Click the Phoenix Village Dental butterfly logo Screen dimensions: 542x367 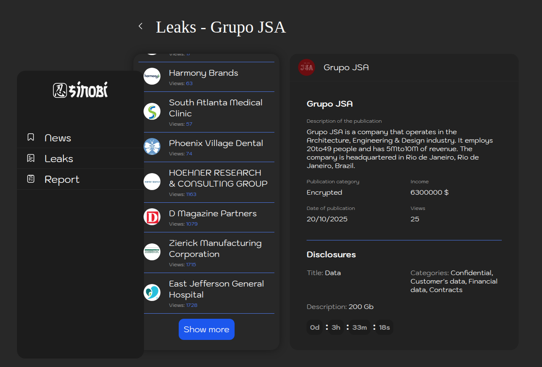pos(152,146)
